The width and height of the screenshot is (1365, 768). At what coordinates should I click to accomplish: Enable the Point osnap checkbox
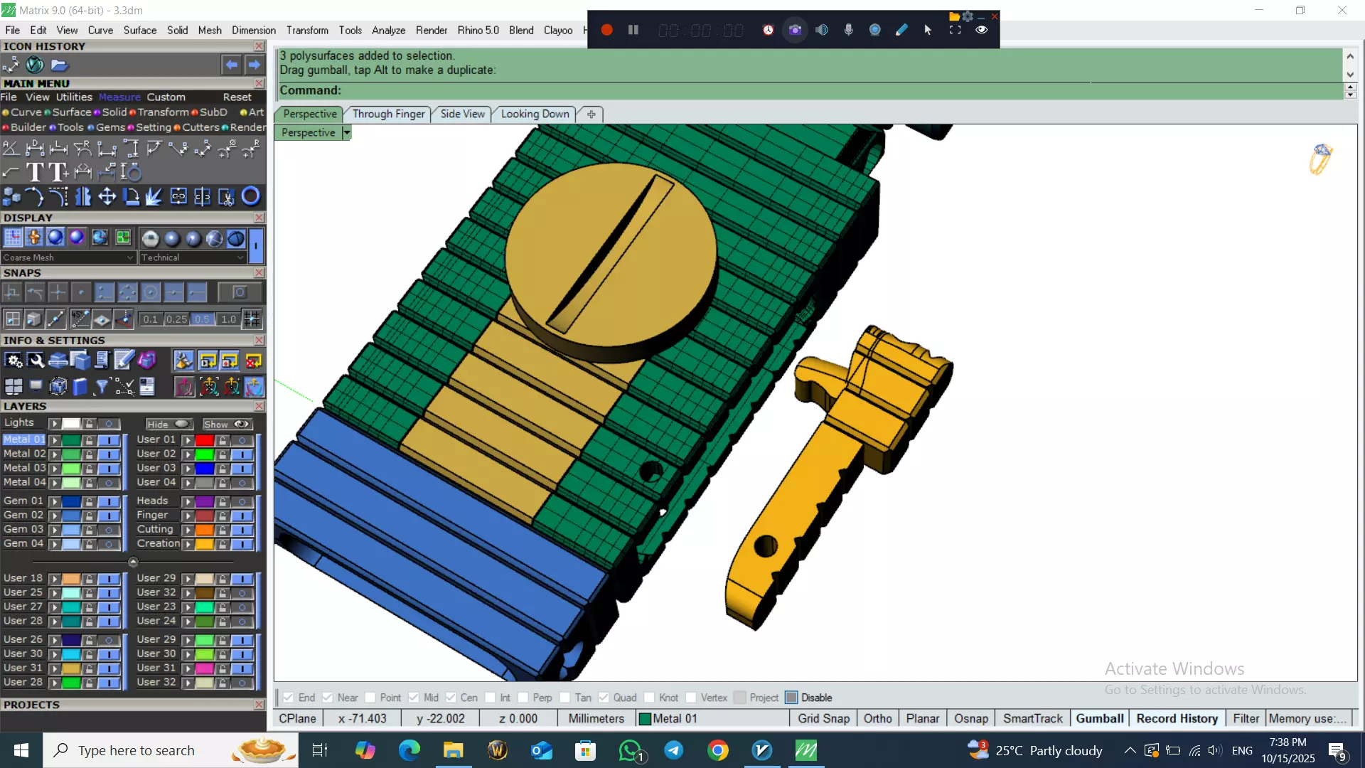coord(370,698)
